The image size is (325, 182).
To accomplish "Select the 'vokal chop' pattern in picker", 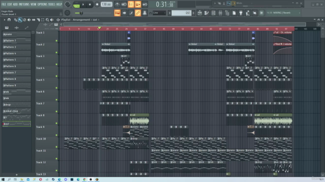I will (17, 111).
